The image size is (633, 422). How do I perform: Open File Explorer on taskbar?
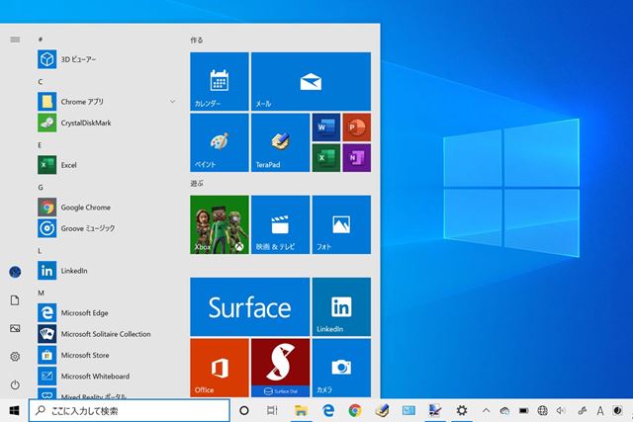pos(301,411)
